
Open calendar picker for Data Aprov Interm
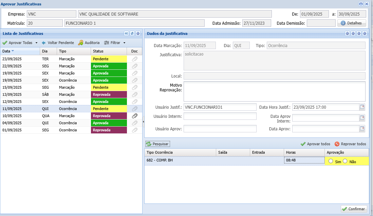(362, 118)
